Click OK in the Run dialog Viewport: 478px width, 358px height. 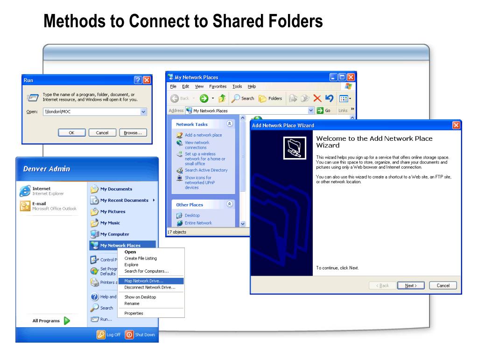pos(71,133)
